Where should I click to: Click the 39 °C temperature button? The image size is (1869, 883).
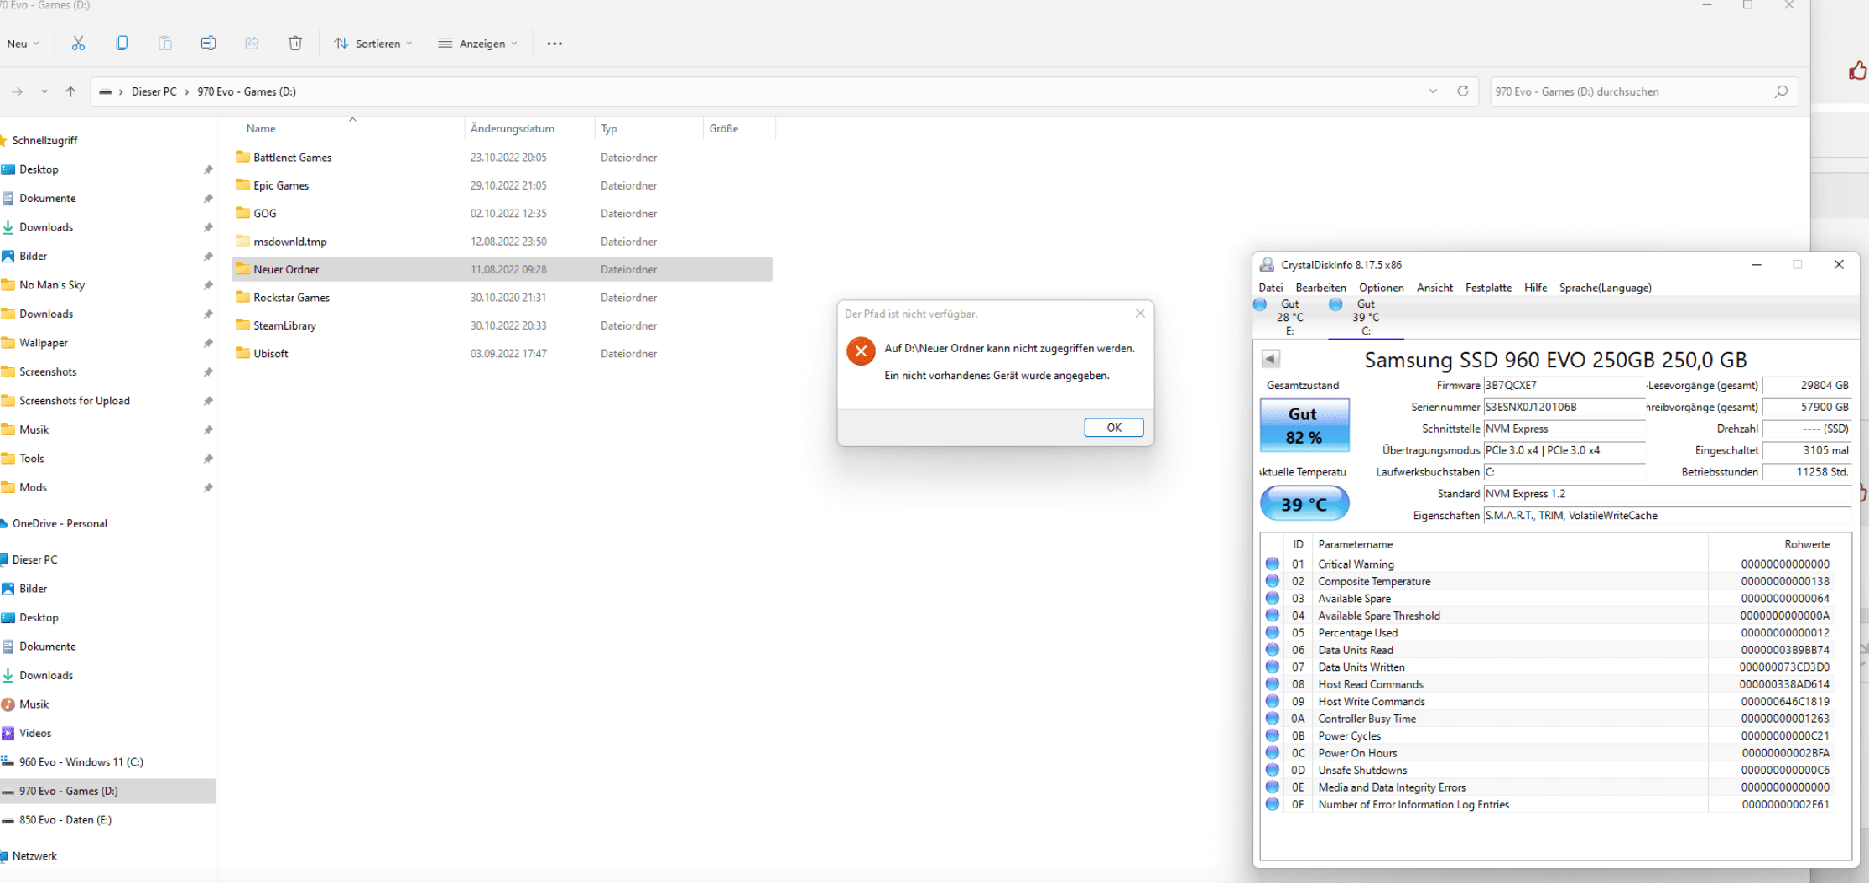1304,504
